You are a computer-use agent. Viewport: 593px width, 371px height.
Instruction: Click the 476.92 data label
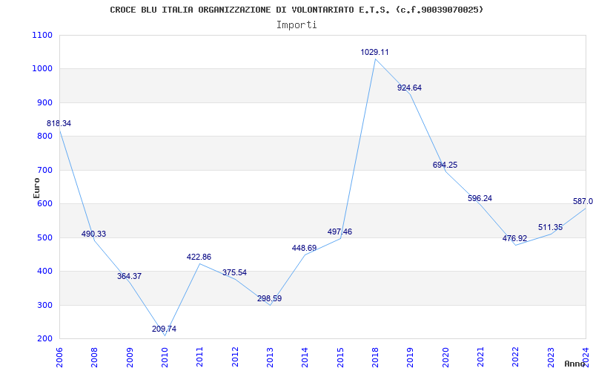[514, 238]
